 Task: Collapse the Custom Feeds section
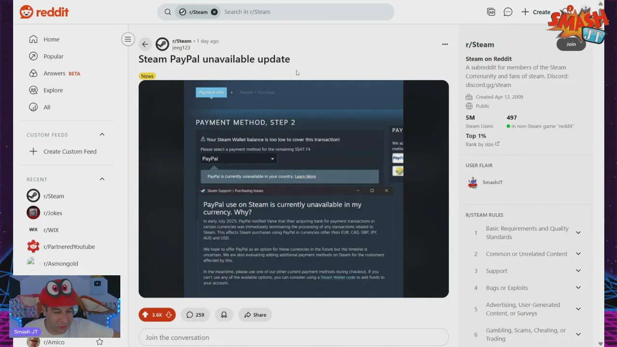coord(102,134)
